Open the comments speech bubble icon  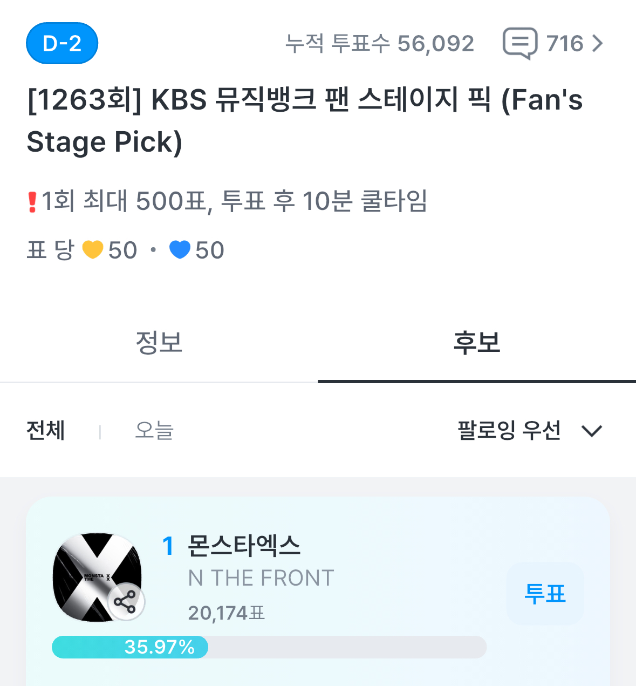[x=519, y=43]
